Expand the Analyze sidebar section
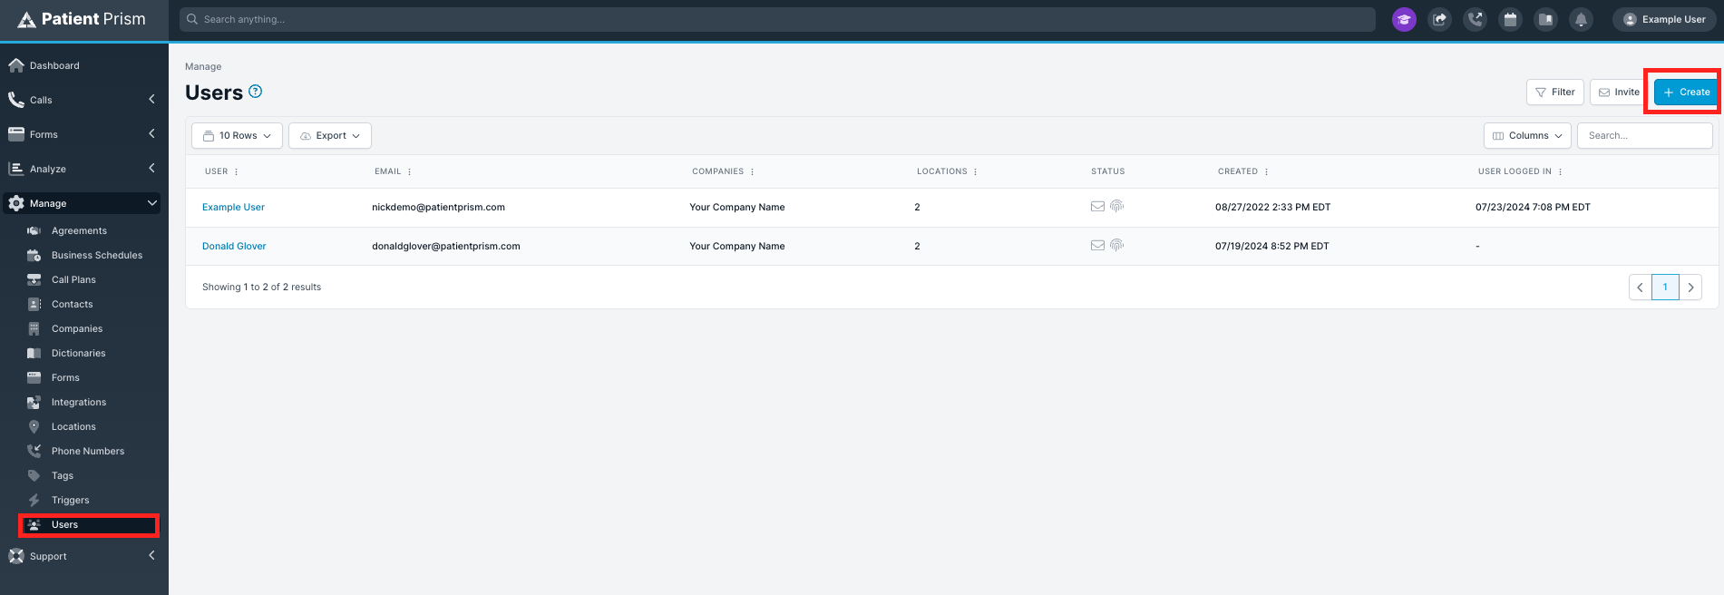The height and width of the screenshot is (595, 1724). 83,169
